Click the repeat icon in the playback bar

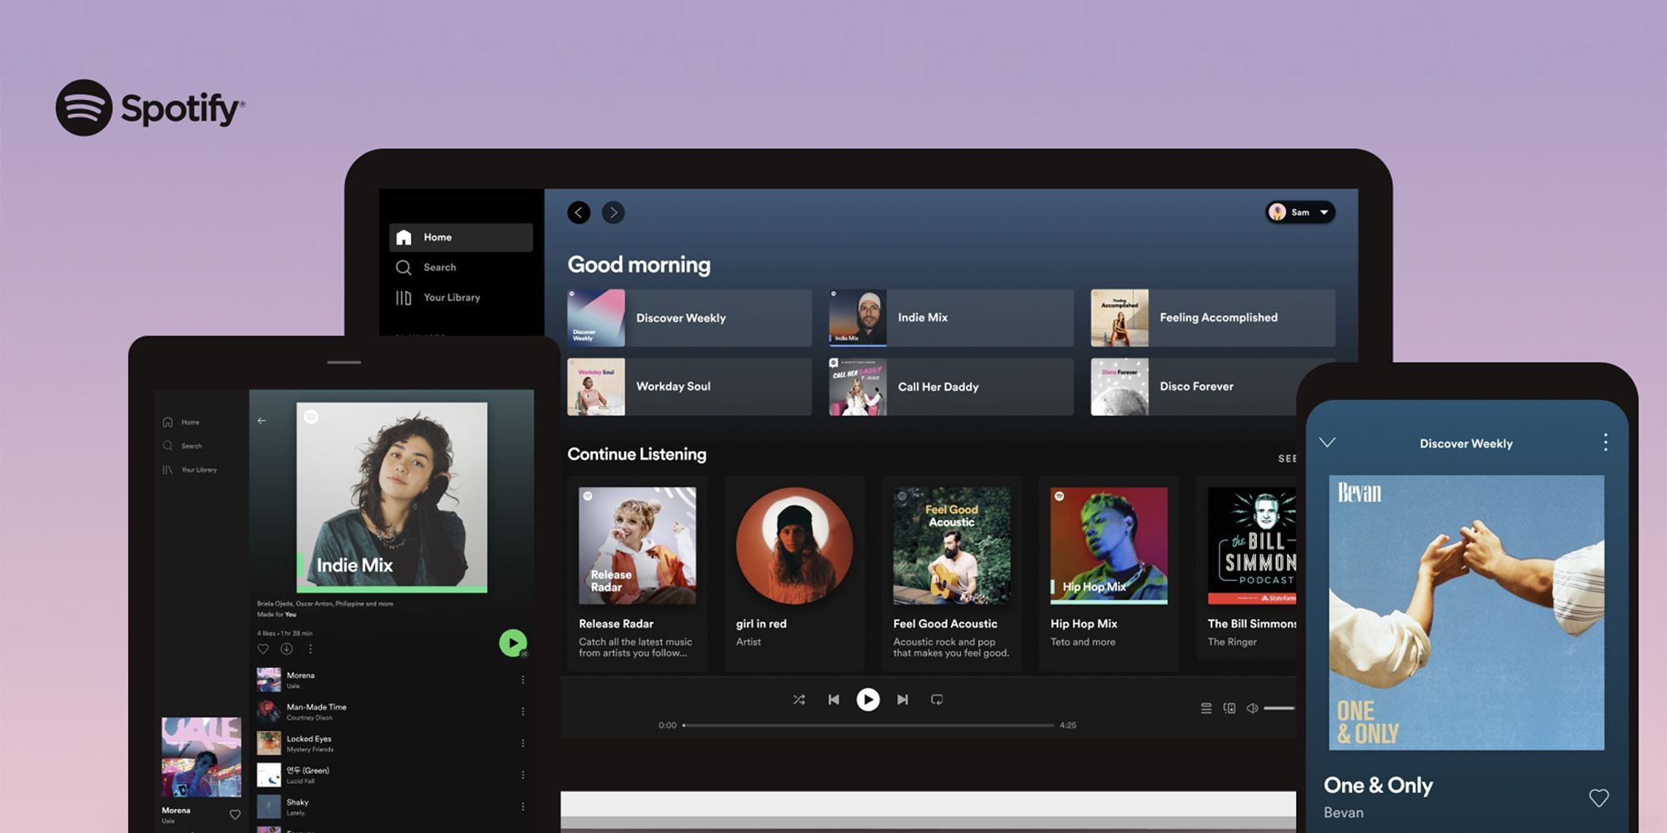(x=937, y=700)
